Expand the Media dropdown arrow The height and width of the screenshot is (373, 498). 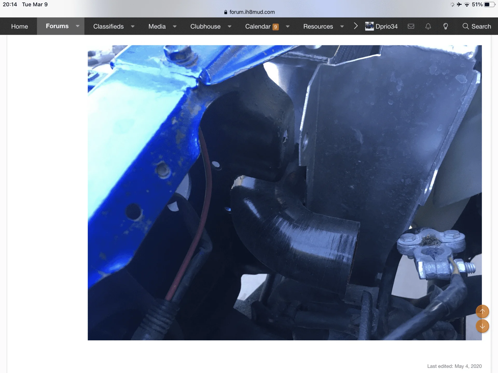175,26
